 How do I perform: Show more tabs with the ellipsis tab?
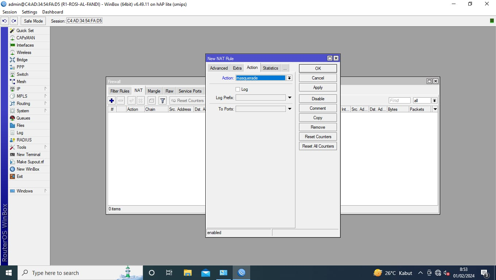point(285,68)
